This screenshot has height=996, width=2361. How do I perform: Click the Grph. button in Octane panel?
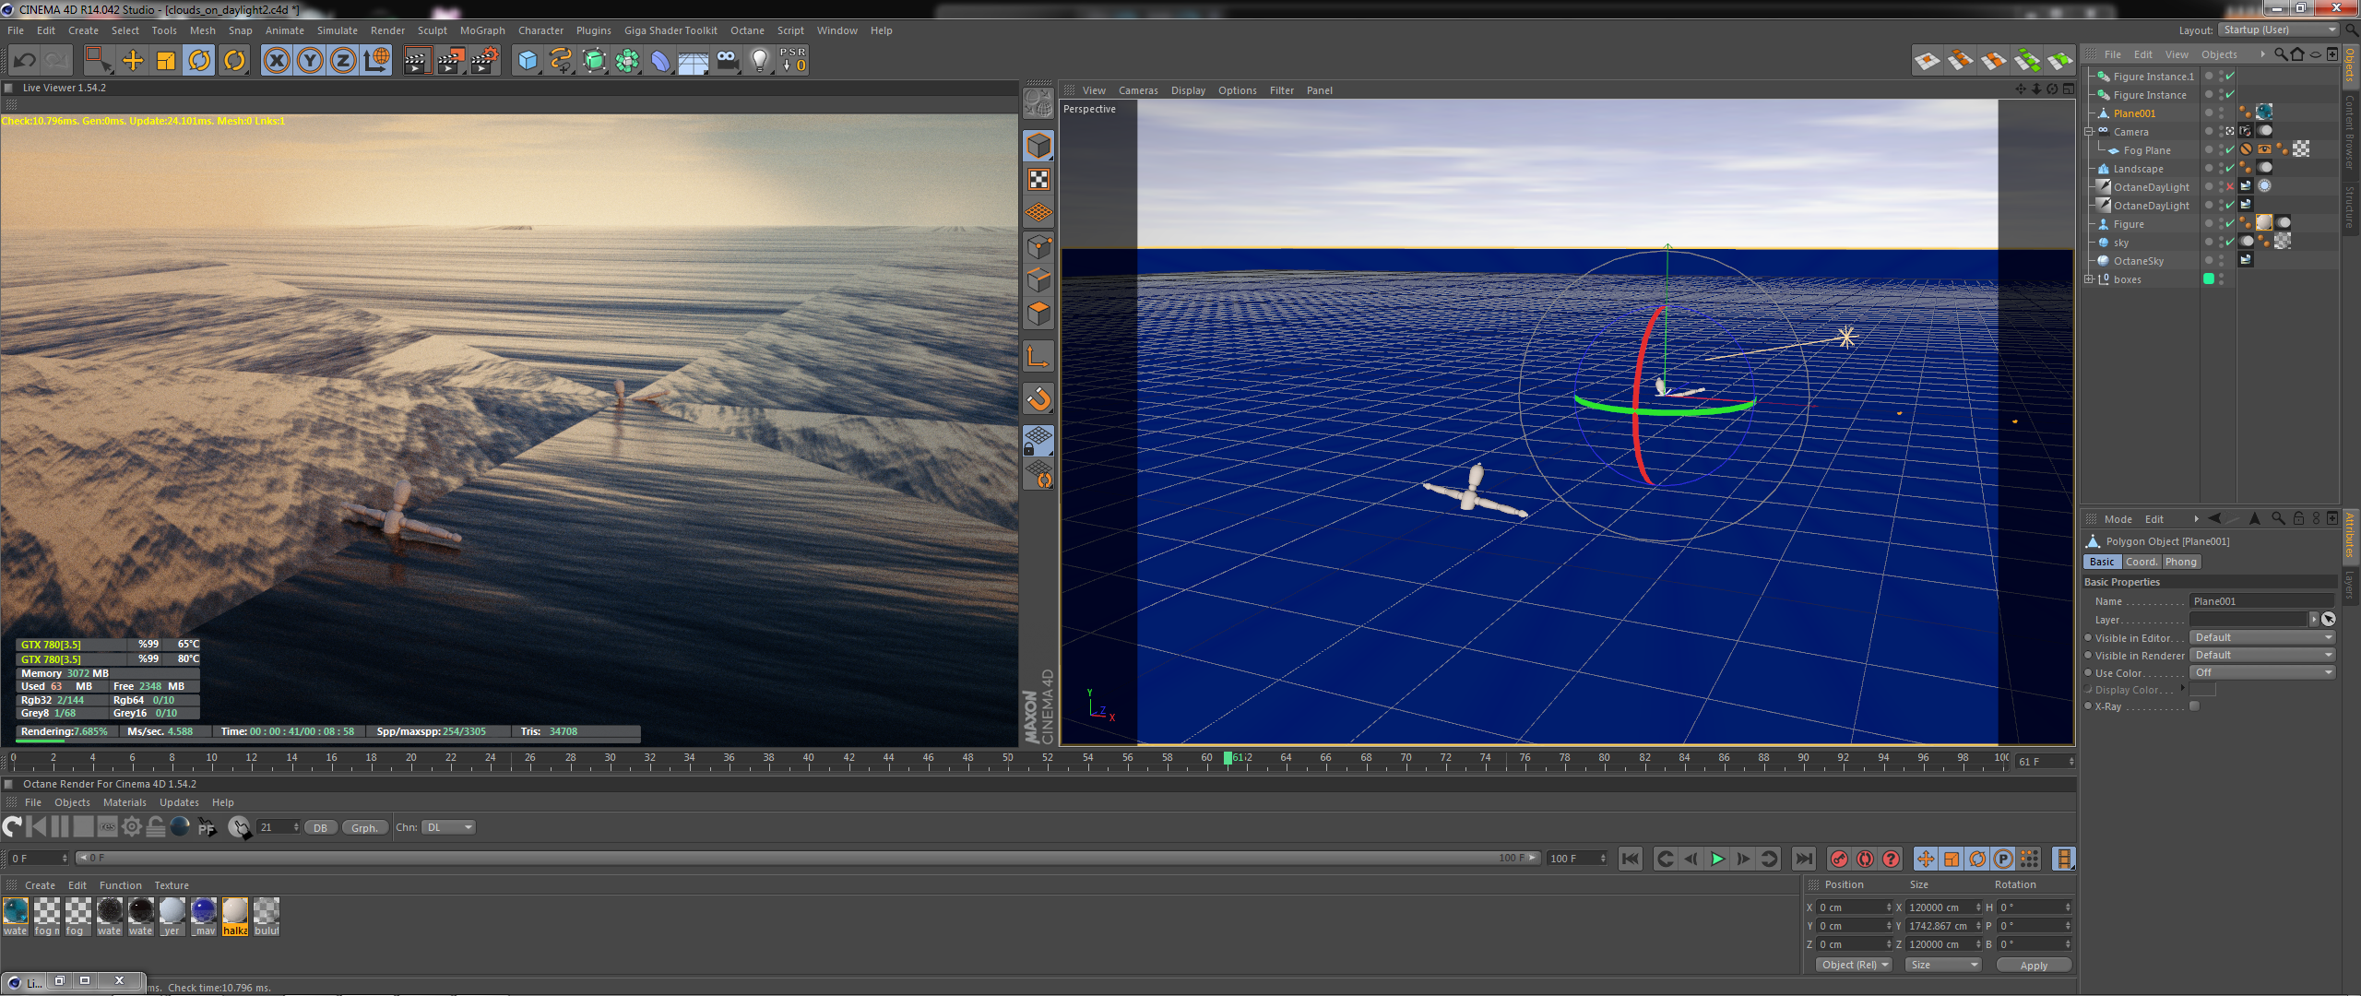[364, 827]
